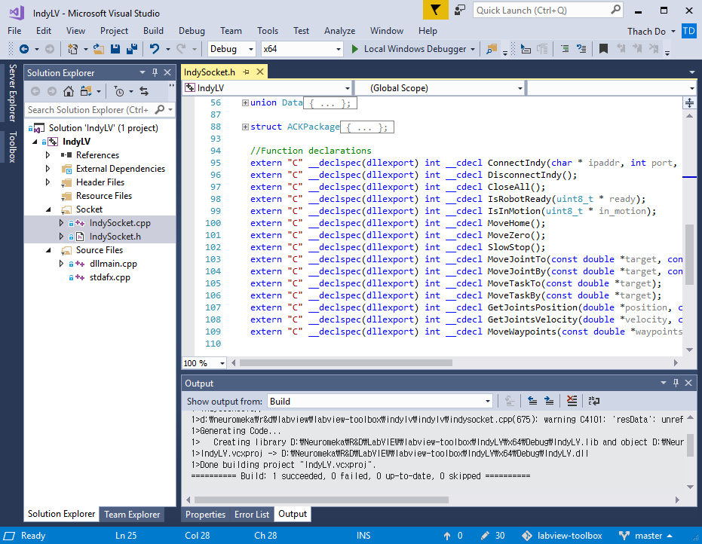This screenshot has width=702, height=544.
Task: Expand the collapsed struct ACKPackage block
Action: 245,127
